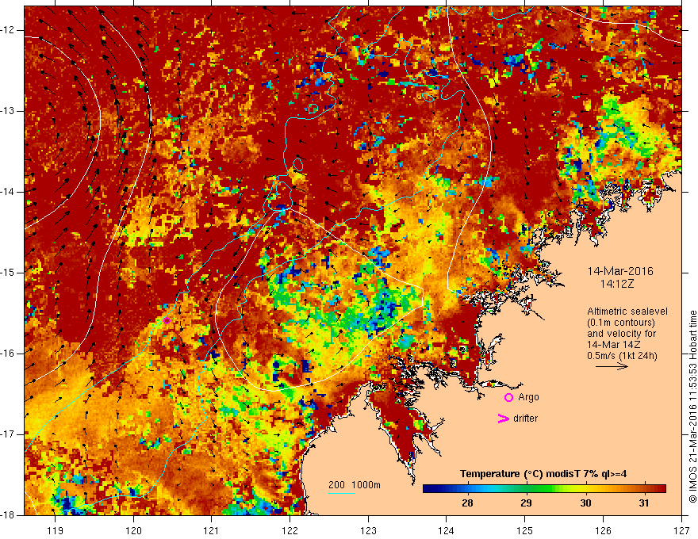Click latitude axis label -16
The height and width of the screenshot is (539, 698).
click(8, 354)
